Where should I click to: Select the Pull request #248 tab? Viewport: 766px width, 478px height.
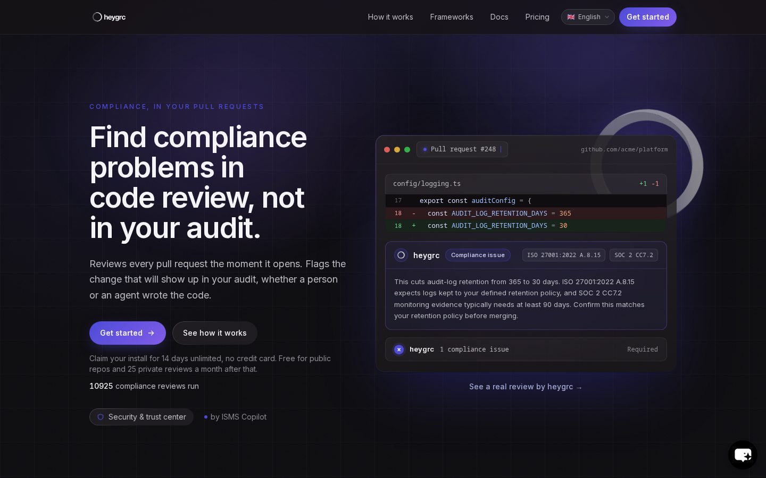pos(462,149)
